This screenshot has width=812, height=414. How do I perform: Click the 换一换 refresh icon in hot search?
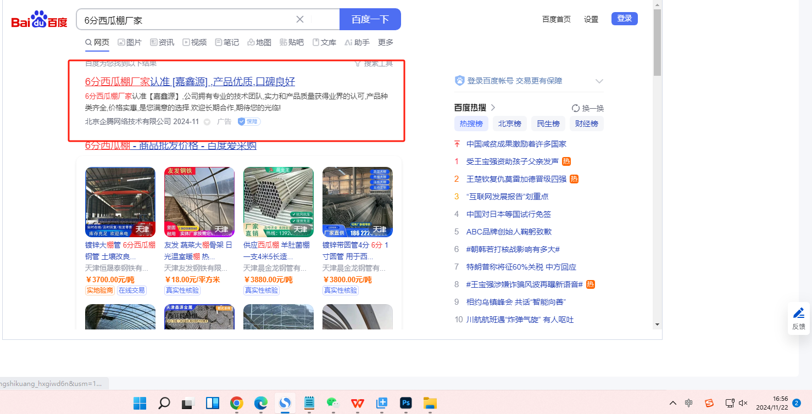pos(576,108)
